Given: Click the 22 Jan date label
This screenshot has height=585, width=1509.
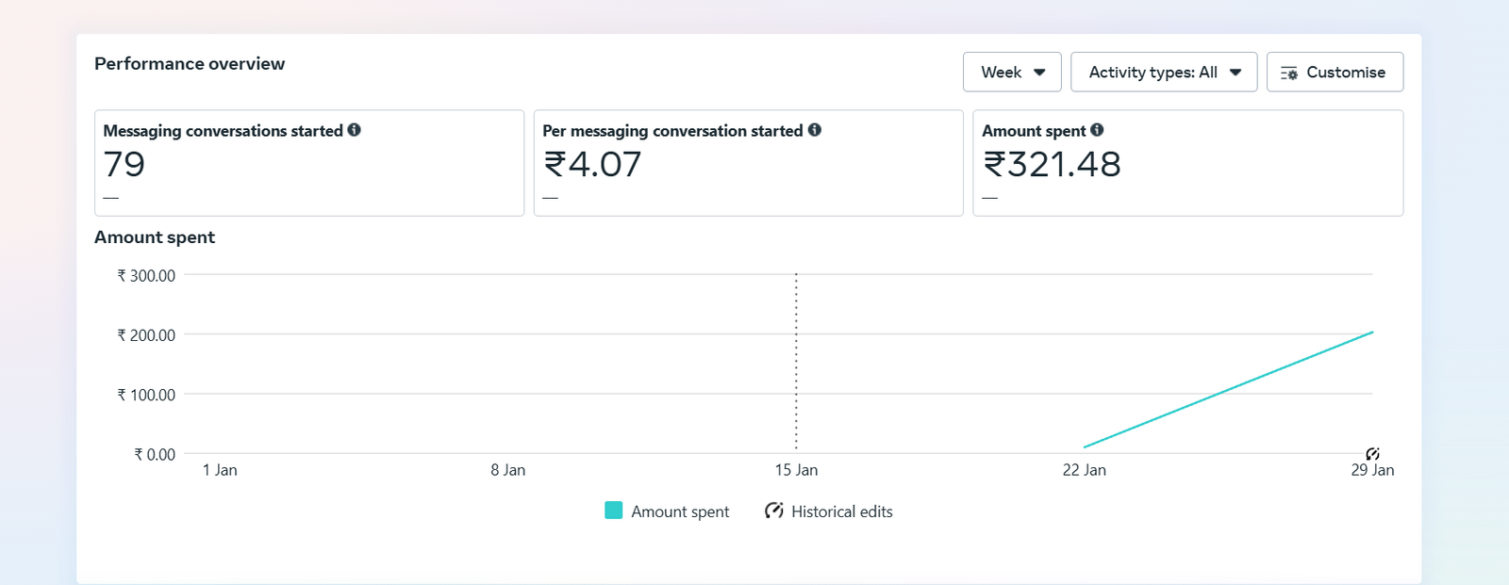Looking at the screenshot, I should pyautogui.click(x=1085, y=470).
